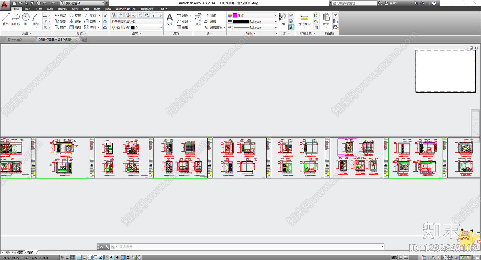Image resolution: width=481 pixels, height=260 pixels.
Task: Toggle Lineweight display in the status bar
Action: [x=117, y=258]
